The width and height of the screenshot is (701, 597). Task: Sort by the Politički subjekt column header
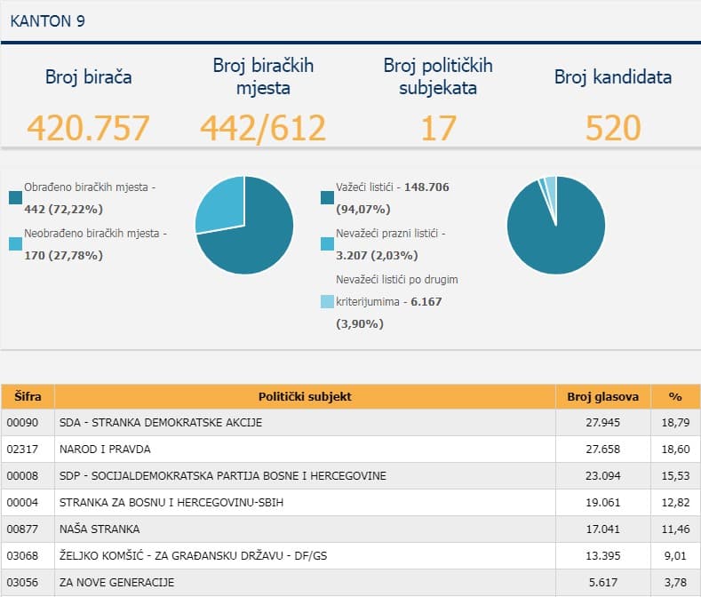[x=305, y=396]
